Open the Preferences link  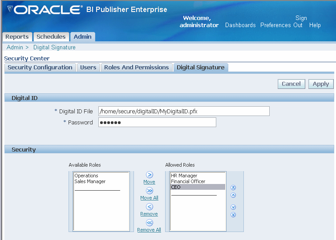pyautogui.click(x=275, y=25)
